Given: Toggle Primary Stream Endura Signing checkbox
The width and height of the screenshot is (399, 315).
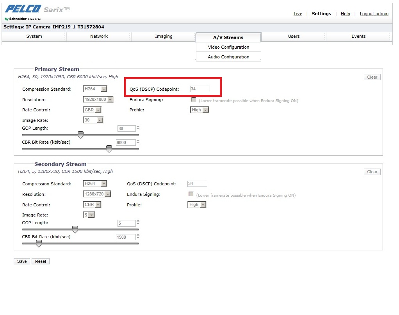Looking at the screenshot, I should pyautogui.click(x=194, y=100).
